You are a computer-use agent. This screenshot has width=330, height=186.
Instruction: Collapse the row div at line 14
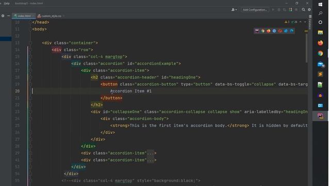tap(30, 50)
